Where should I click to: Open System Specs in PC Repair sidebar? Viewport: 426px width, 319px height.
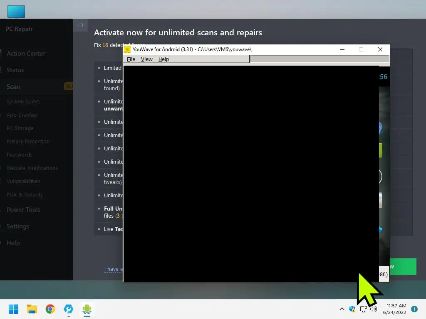tap(23, 101)
